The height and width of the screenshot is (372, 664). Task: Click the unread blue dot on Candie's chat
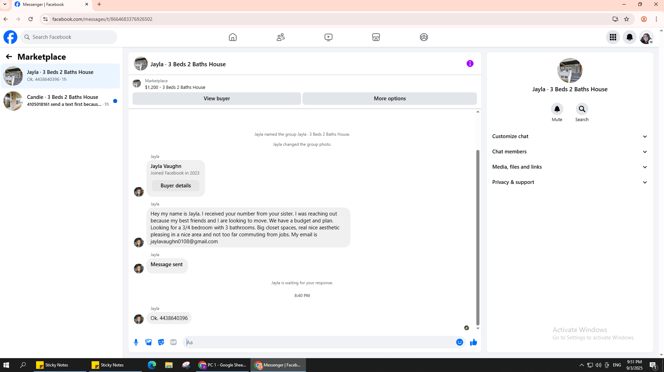(x=115, y=101)
